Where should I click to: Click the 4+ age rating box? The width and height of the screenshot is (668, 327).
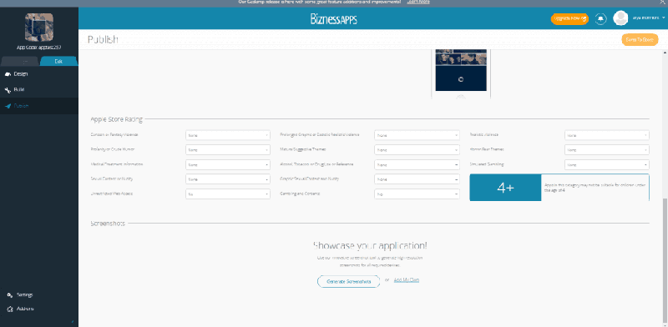(505, 188)
